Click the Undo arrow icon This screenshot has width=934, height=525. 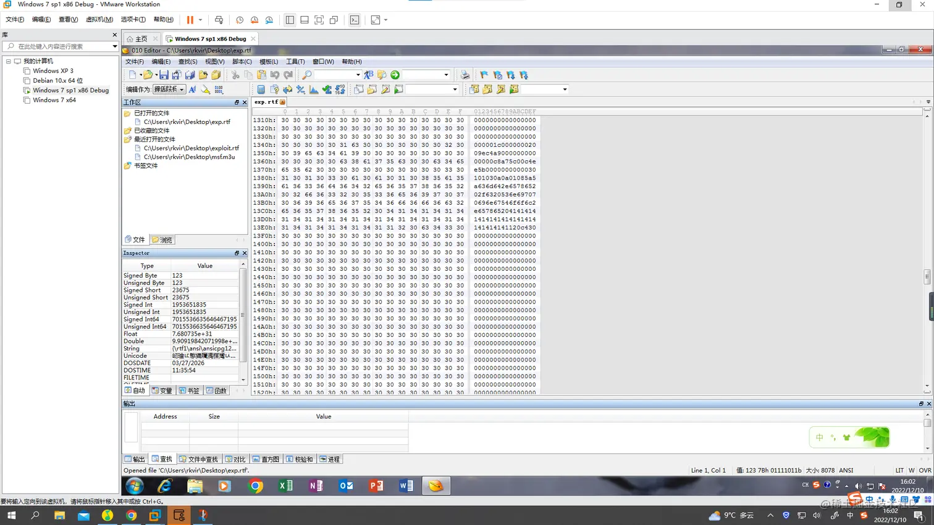click(275, 75)
